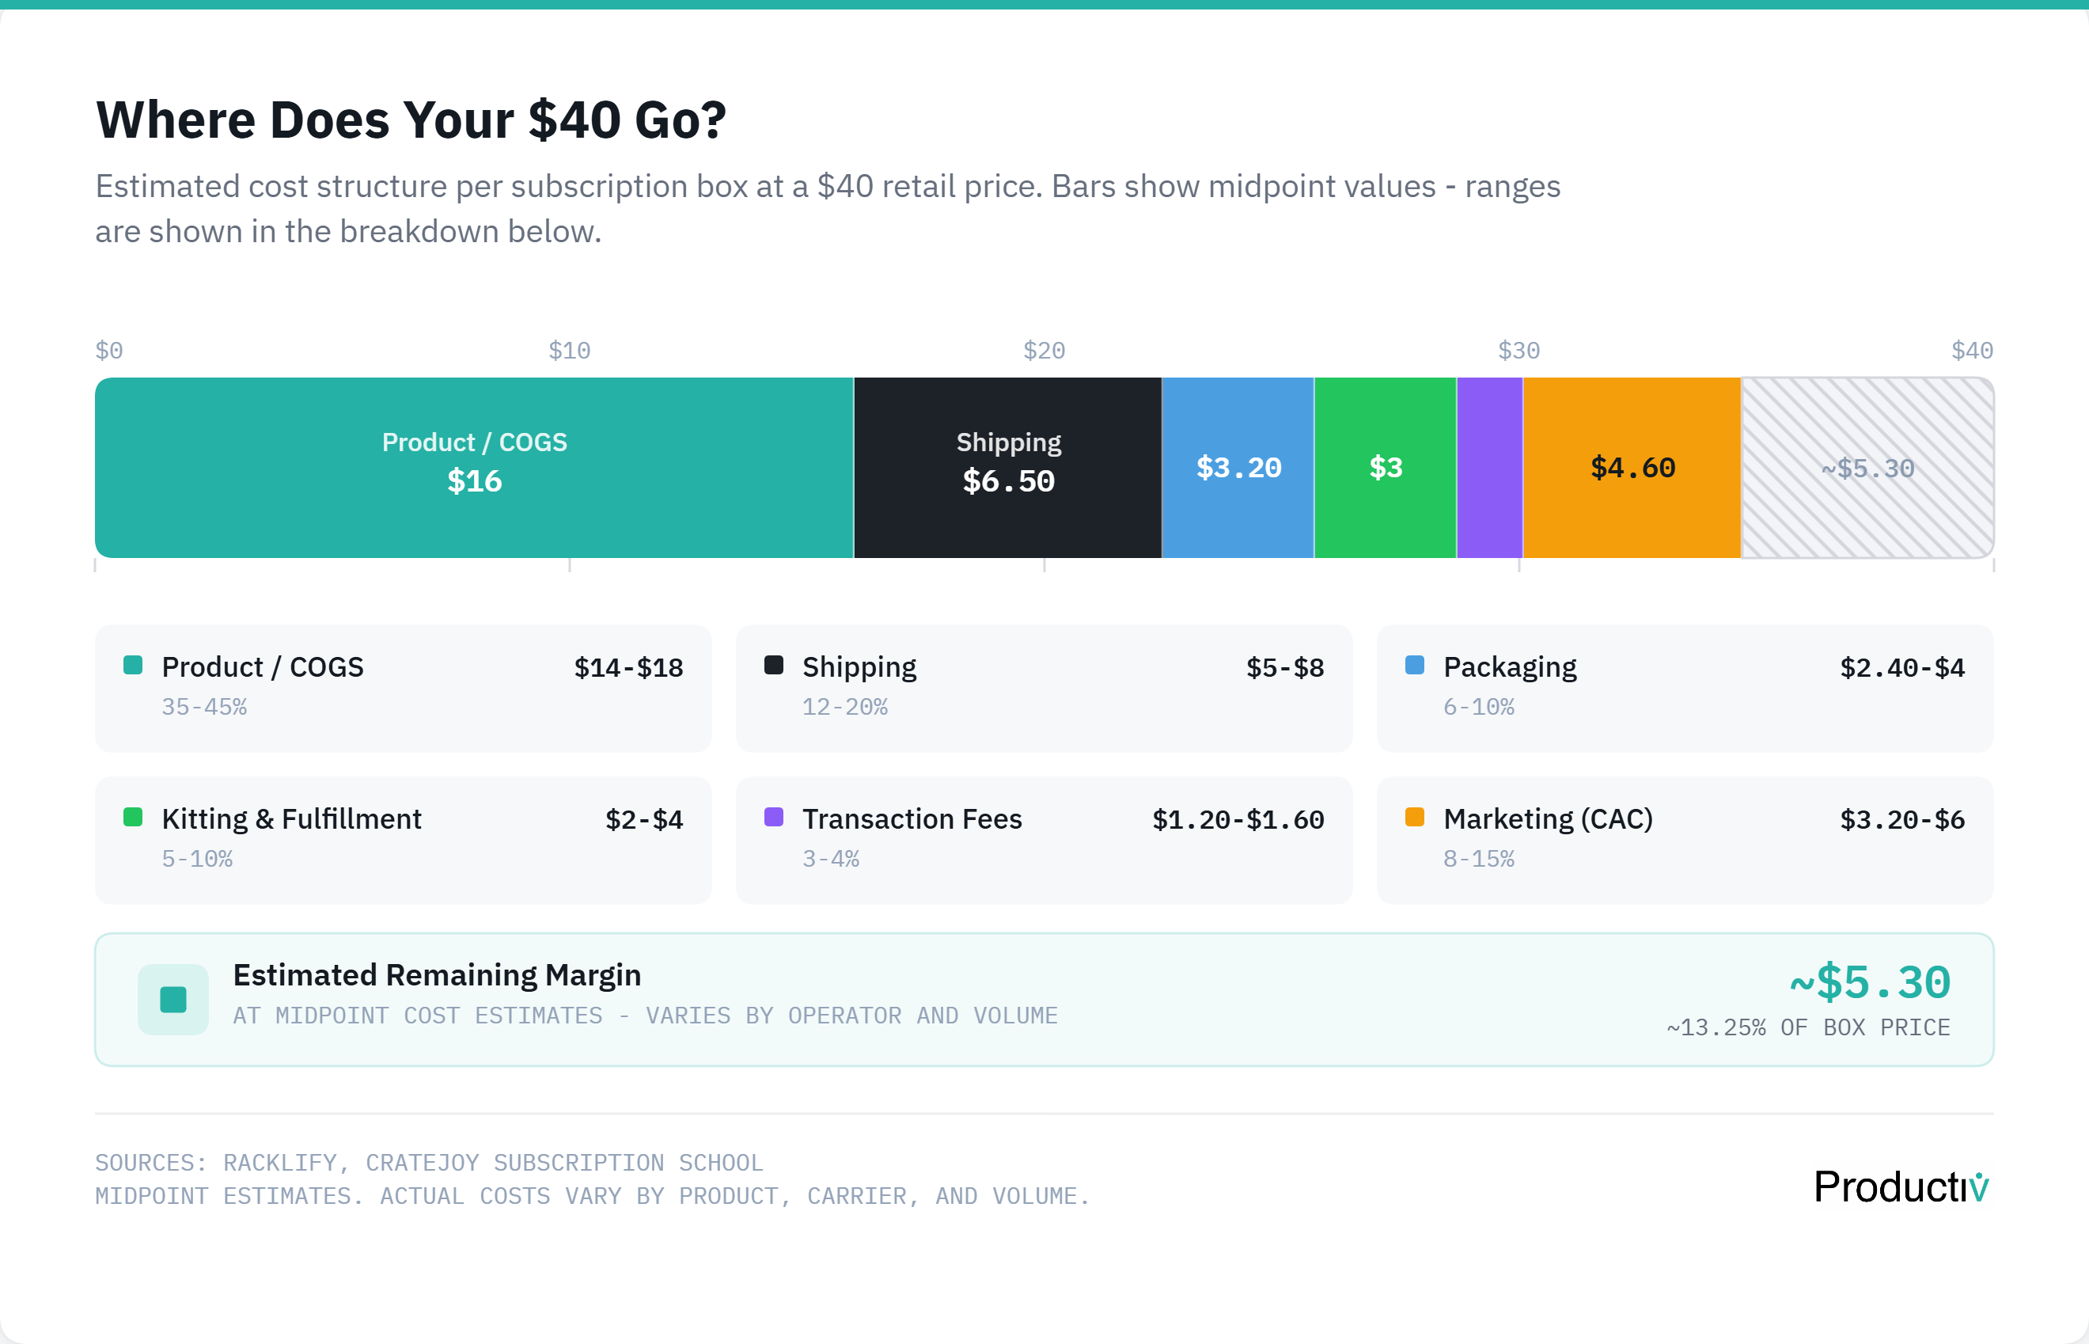
Task: Click the $20 axis label
Action: pyautogui.click(x=1044, y=351)
